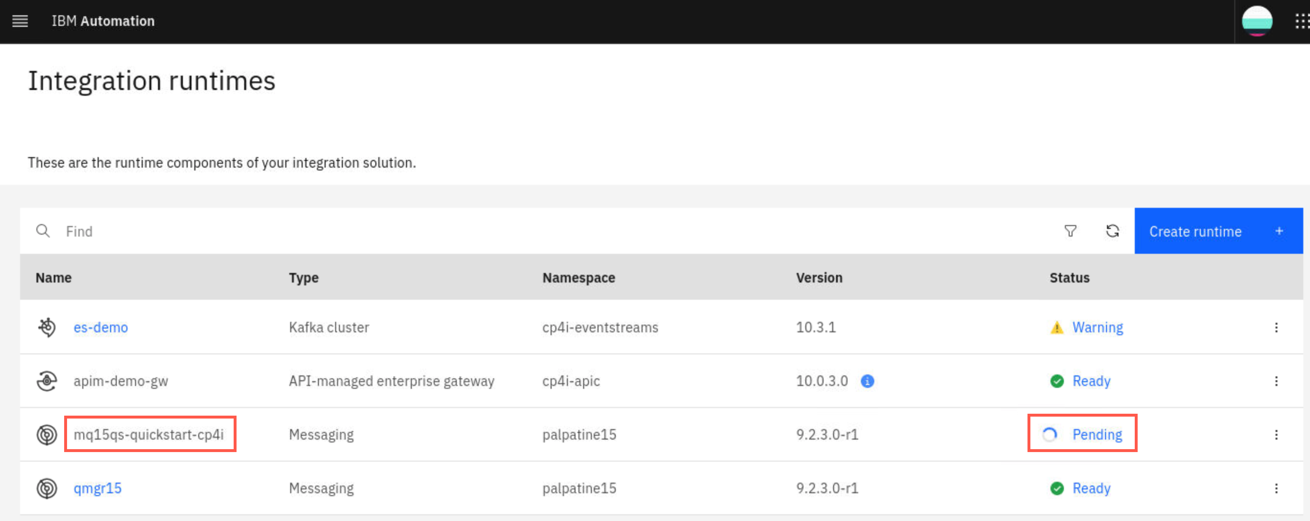
Task: Click the Namespace column header
Action: (x=579, y=278)
